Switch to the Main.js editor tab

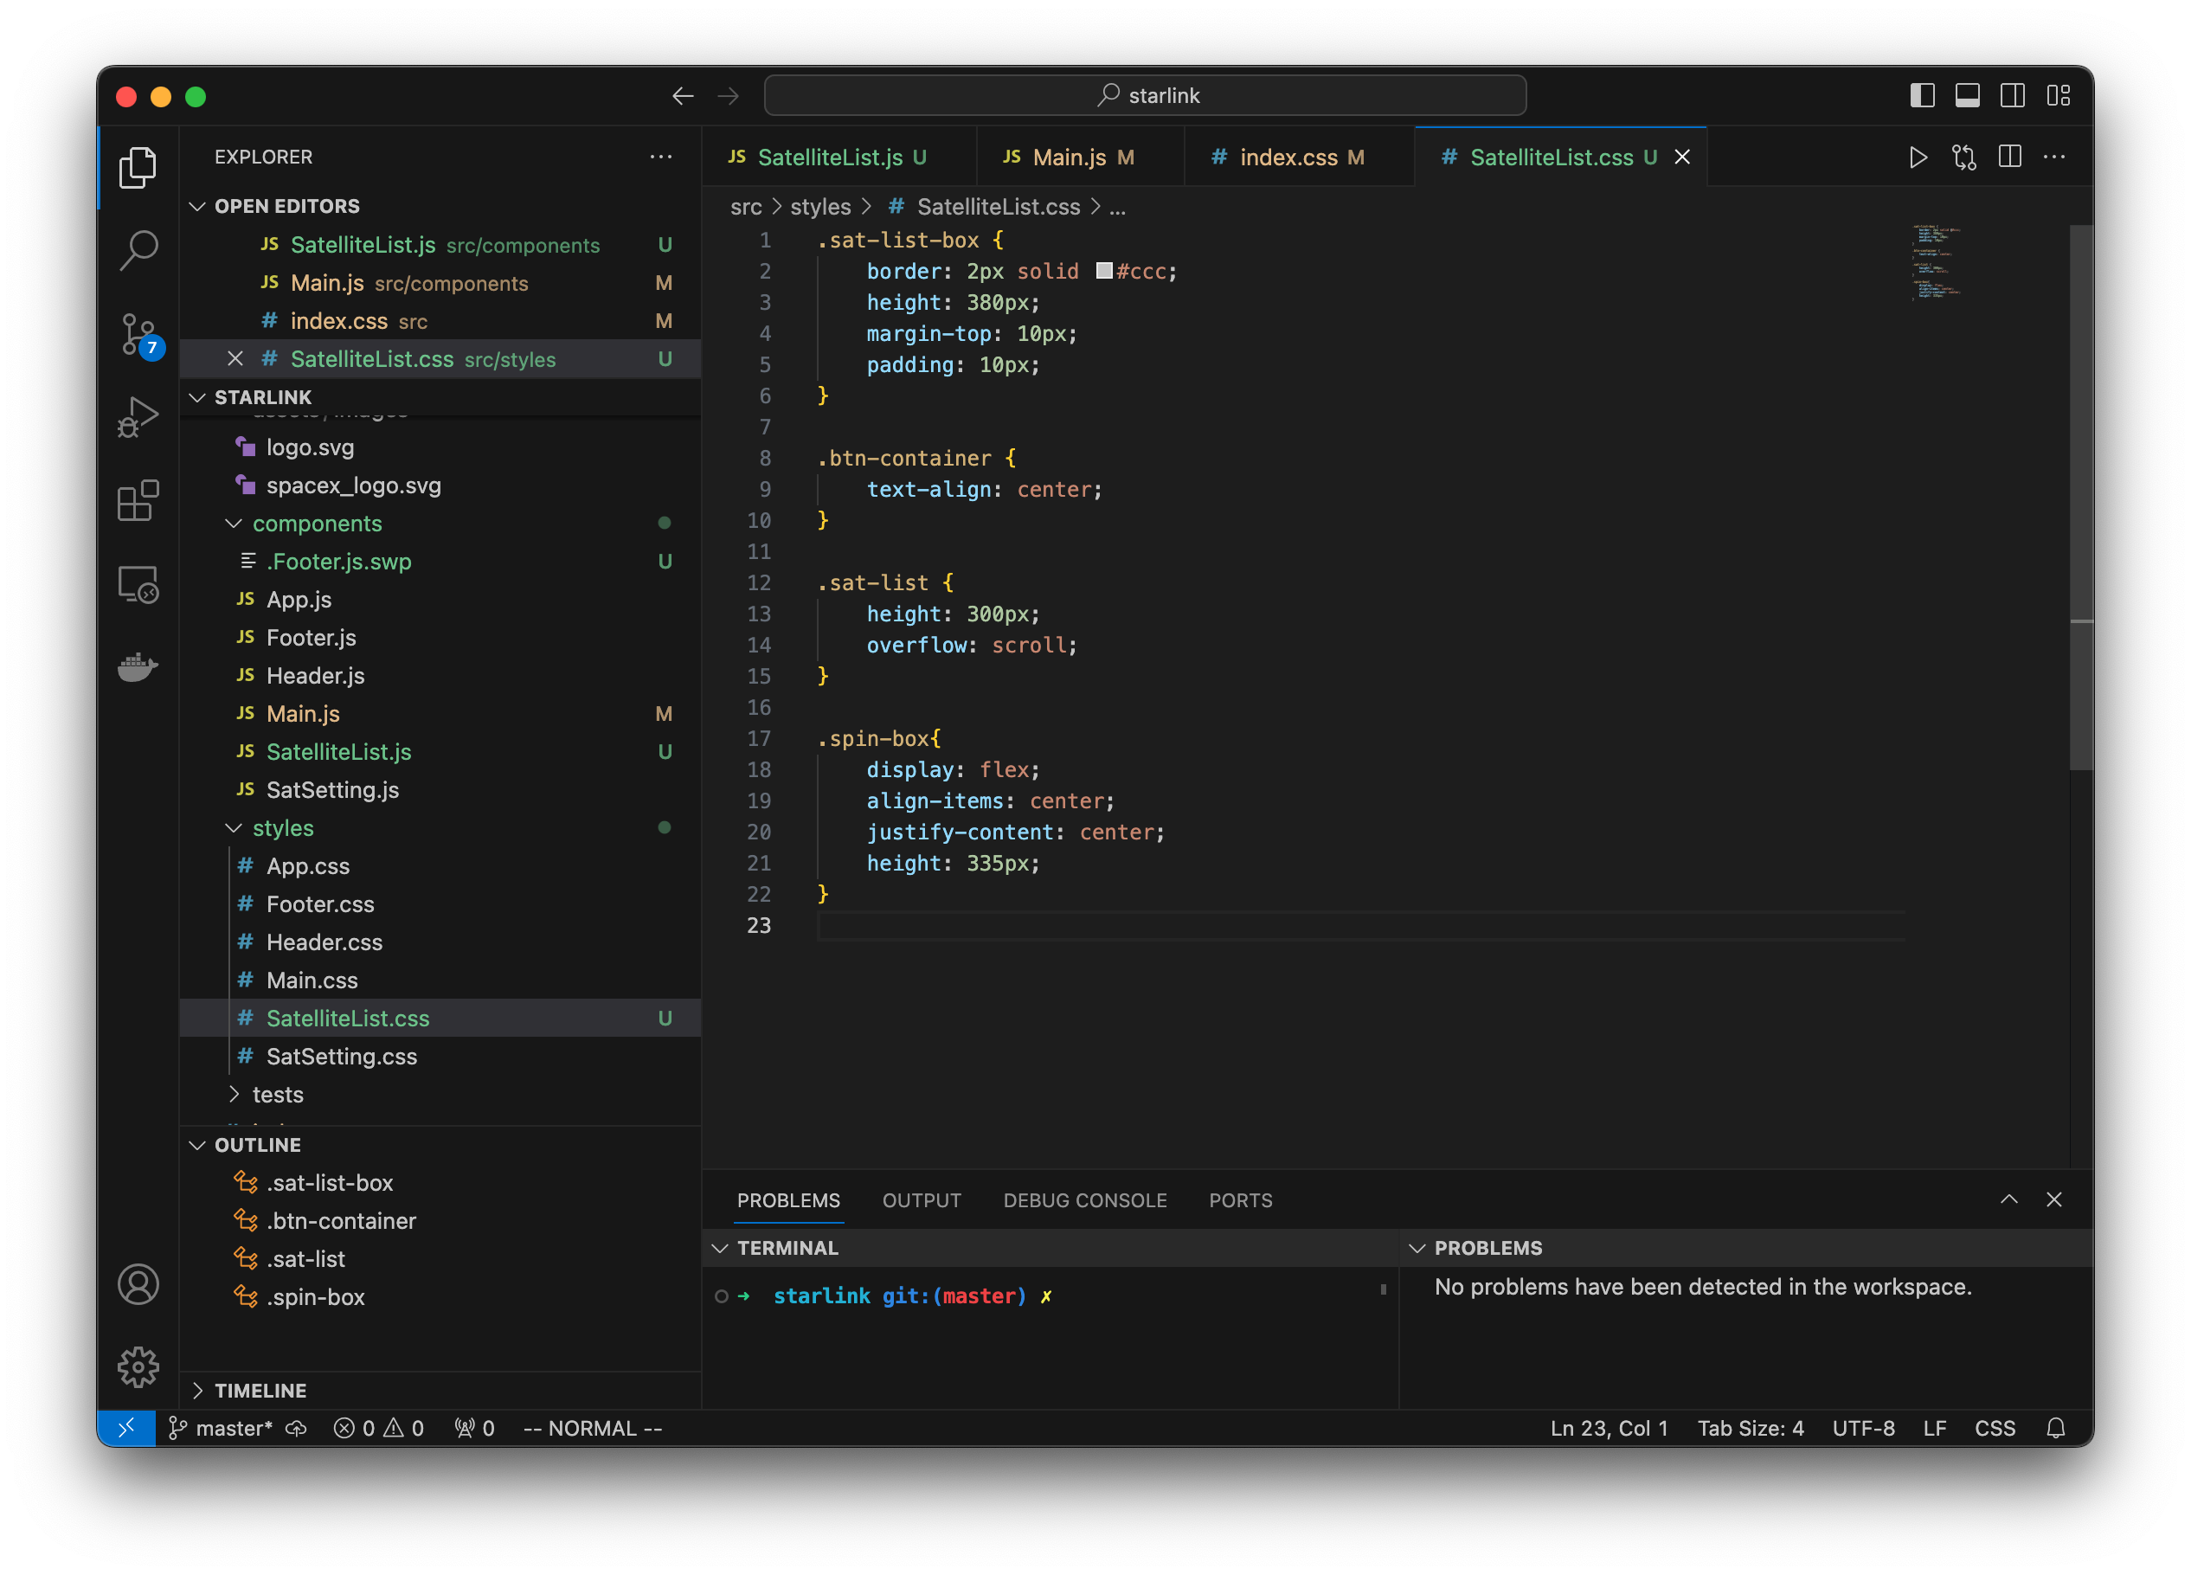click(1069, 157)
